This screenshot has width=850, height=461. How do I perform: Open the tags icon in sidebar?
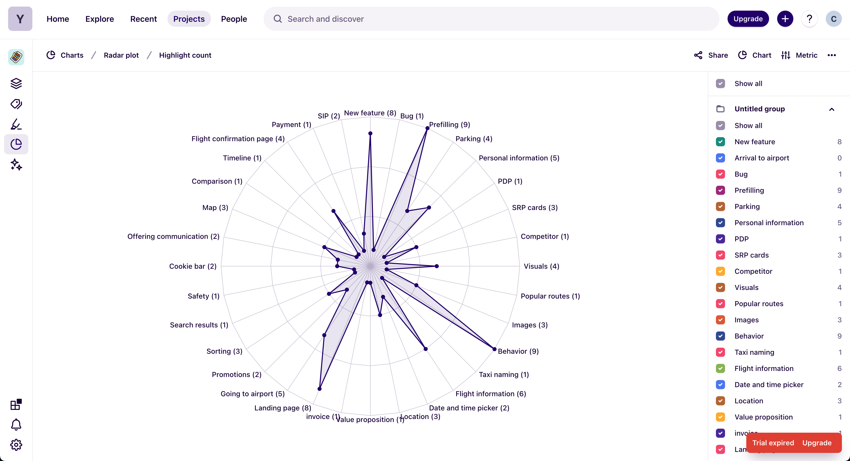tap(16, 104)
